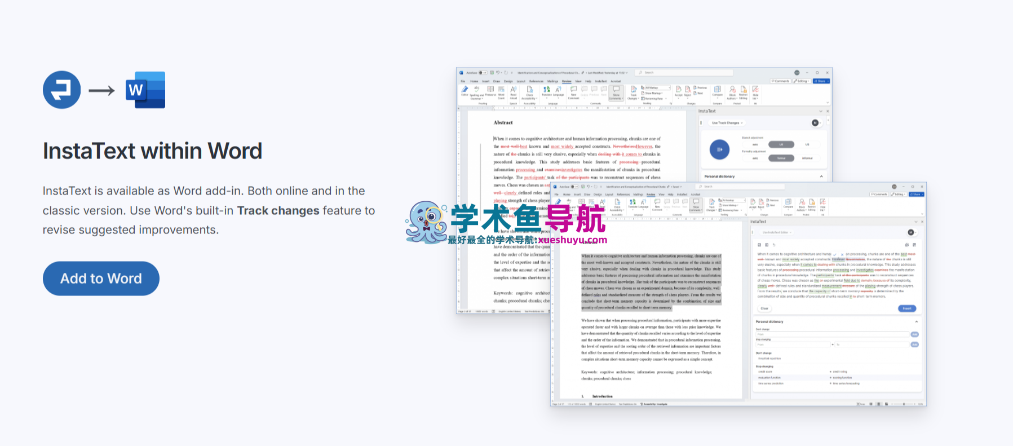The height and width of the screenshot is (446, 1013).
Task: Click Word Count in back Word window
Action: coord(501,92)
